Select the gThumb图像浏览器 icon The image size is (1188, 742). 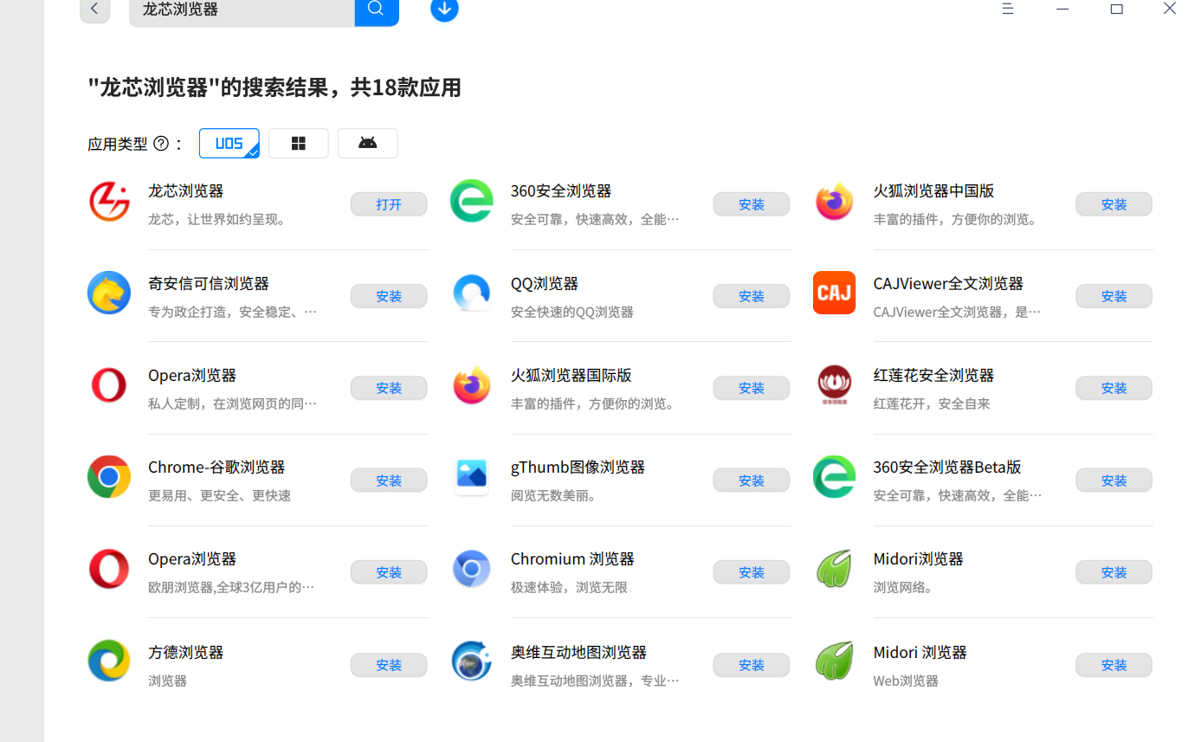point(472,477)
